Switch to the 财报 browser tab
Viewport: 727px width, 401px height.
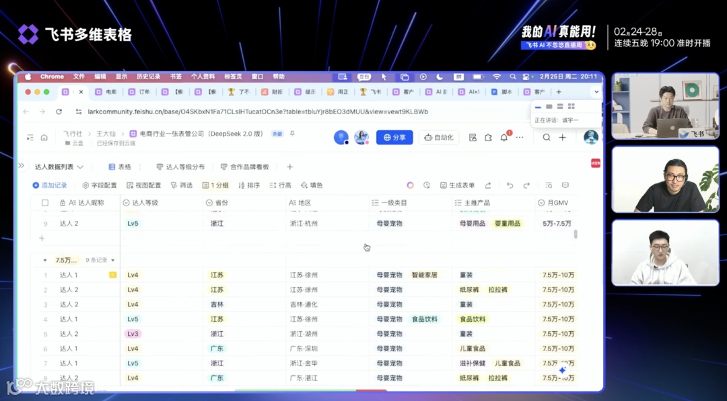point(273,91)
